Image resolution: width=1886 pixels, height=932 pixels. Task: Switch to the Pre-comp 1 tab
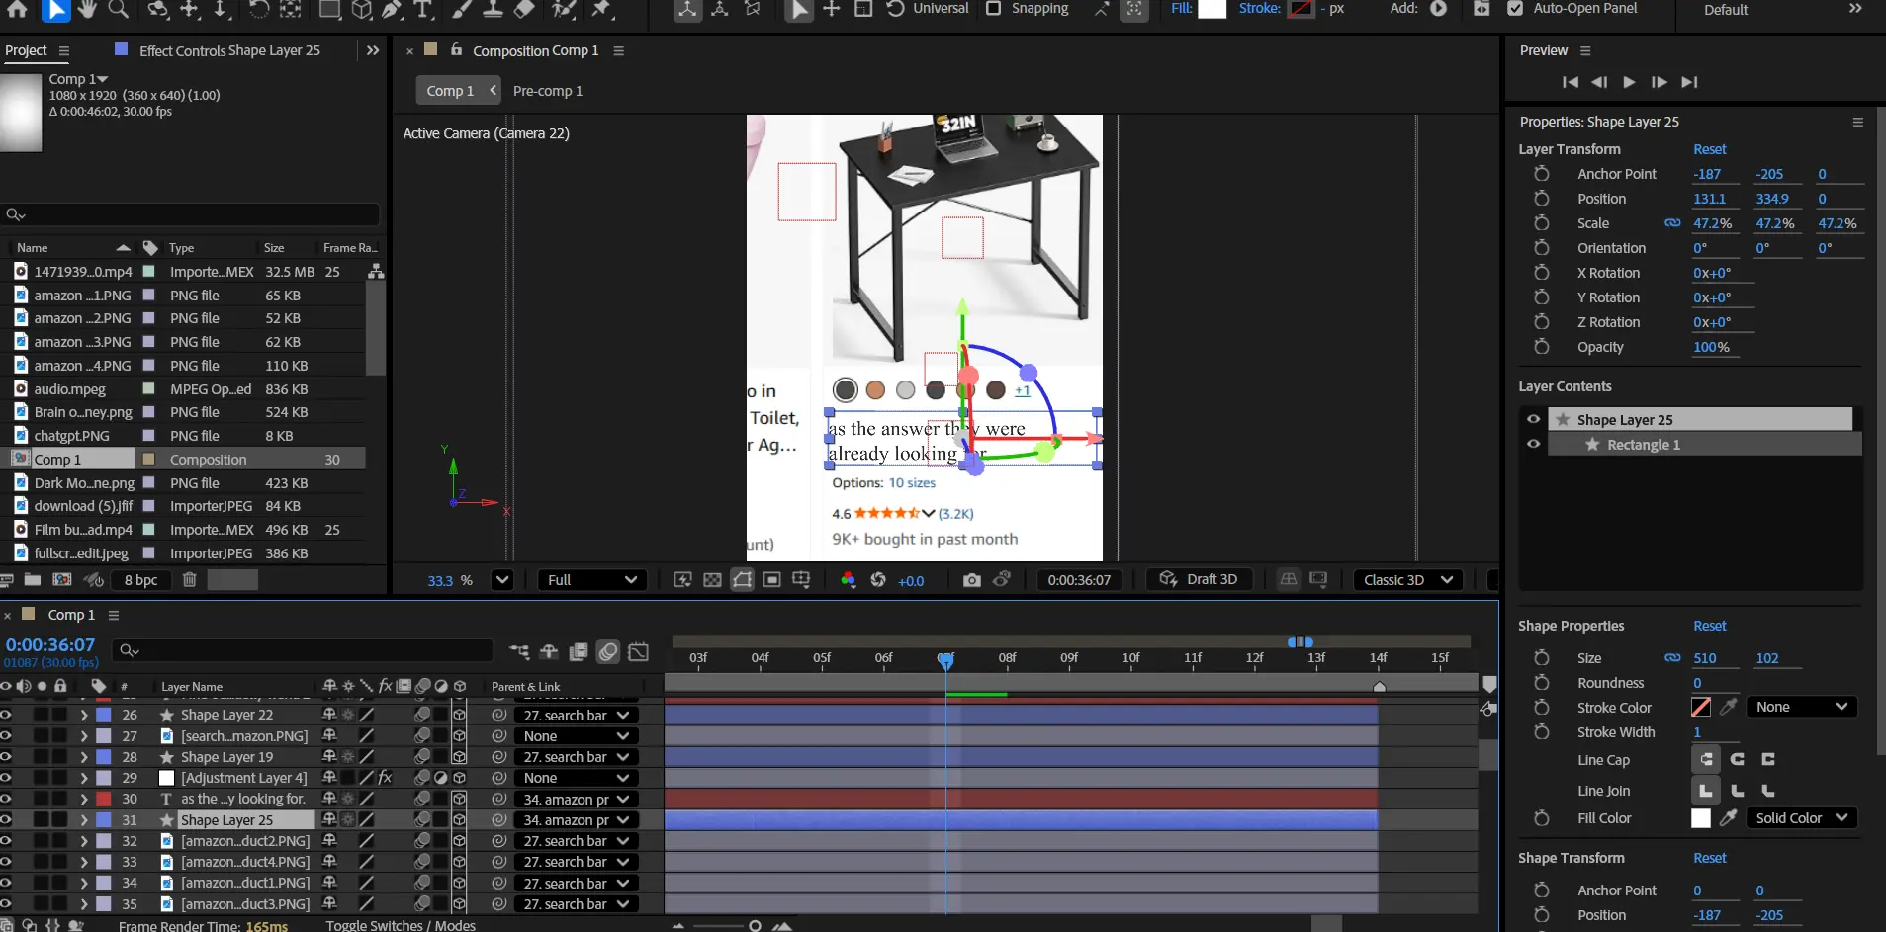click(547, 91)
